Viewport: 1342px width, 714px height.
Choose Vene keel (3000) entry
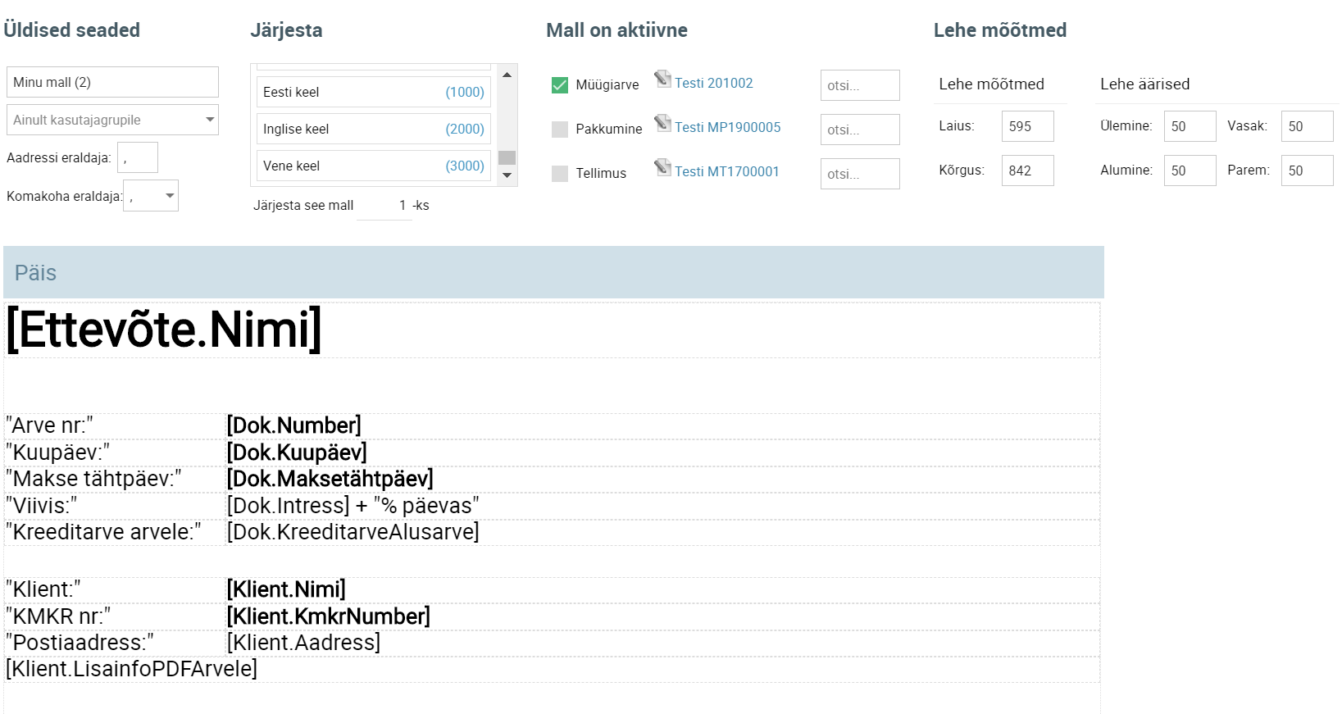click(x=373, y=166)
